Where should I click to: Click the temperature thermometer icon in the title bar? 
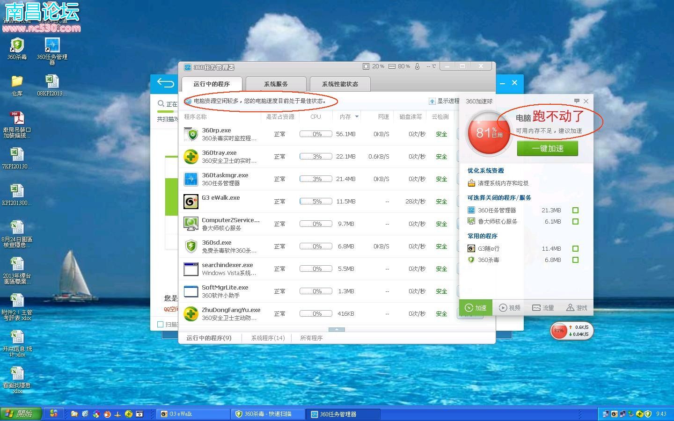(417, 66)
